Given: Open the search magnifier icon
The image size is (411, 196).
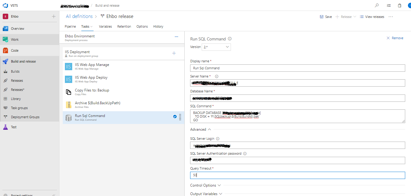Looking at the screenshot, I should [x=377, y=5].
